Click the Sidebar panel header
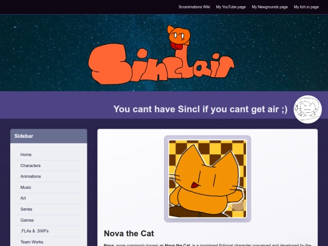Viewport: 328px width, 246px height. [x=49, y=136]
